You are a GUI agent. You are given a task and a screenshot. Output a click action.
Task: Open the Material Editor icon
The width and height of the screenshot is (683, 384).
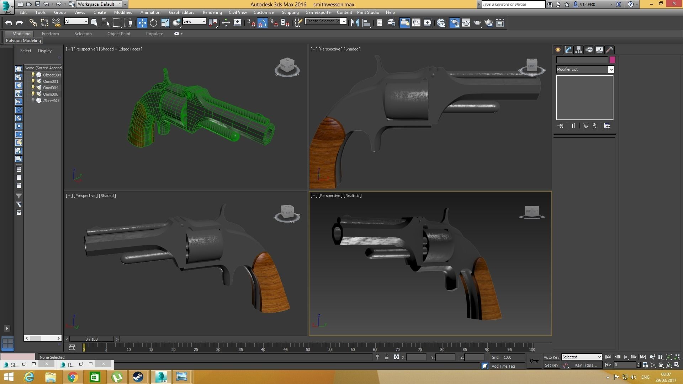(441, 23)
